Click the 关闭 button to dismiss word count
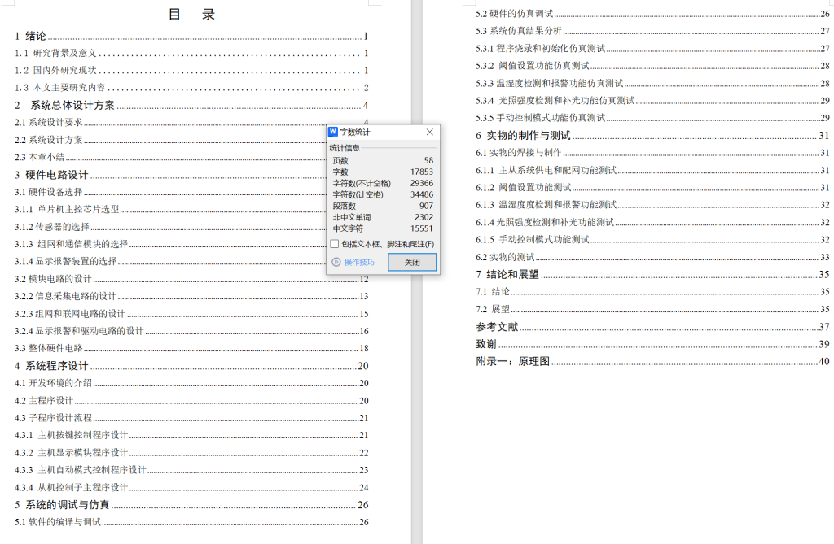 point(413,262)
